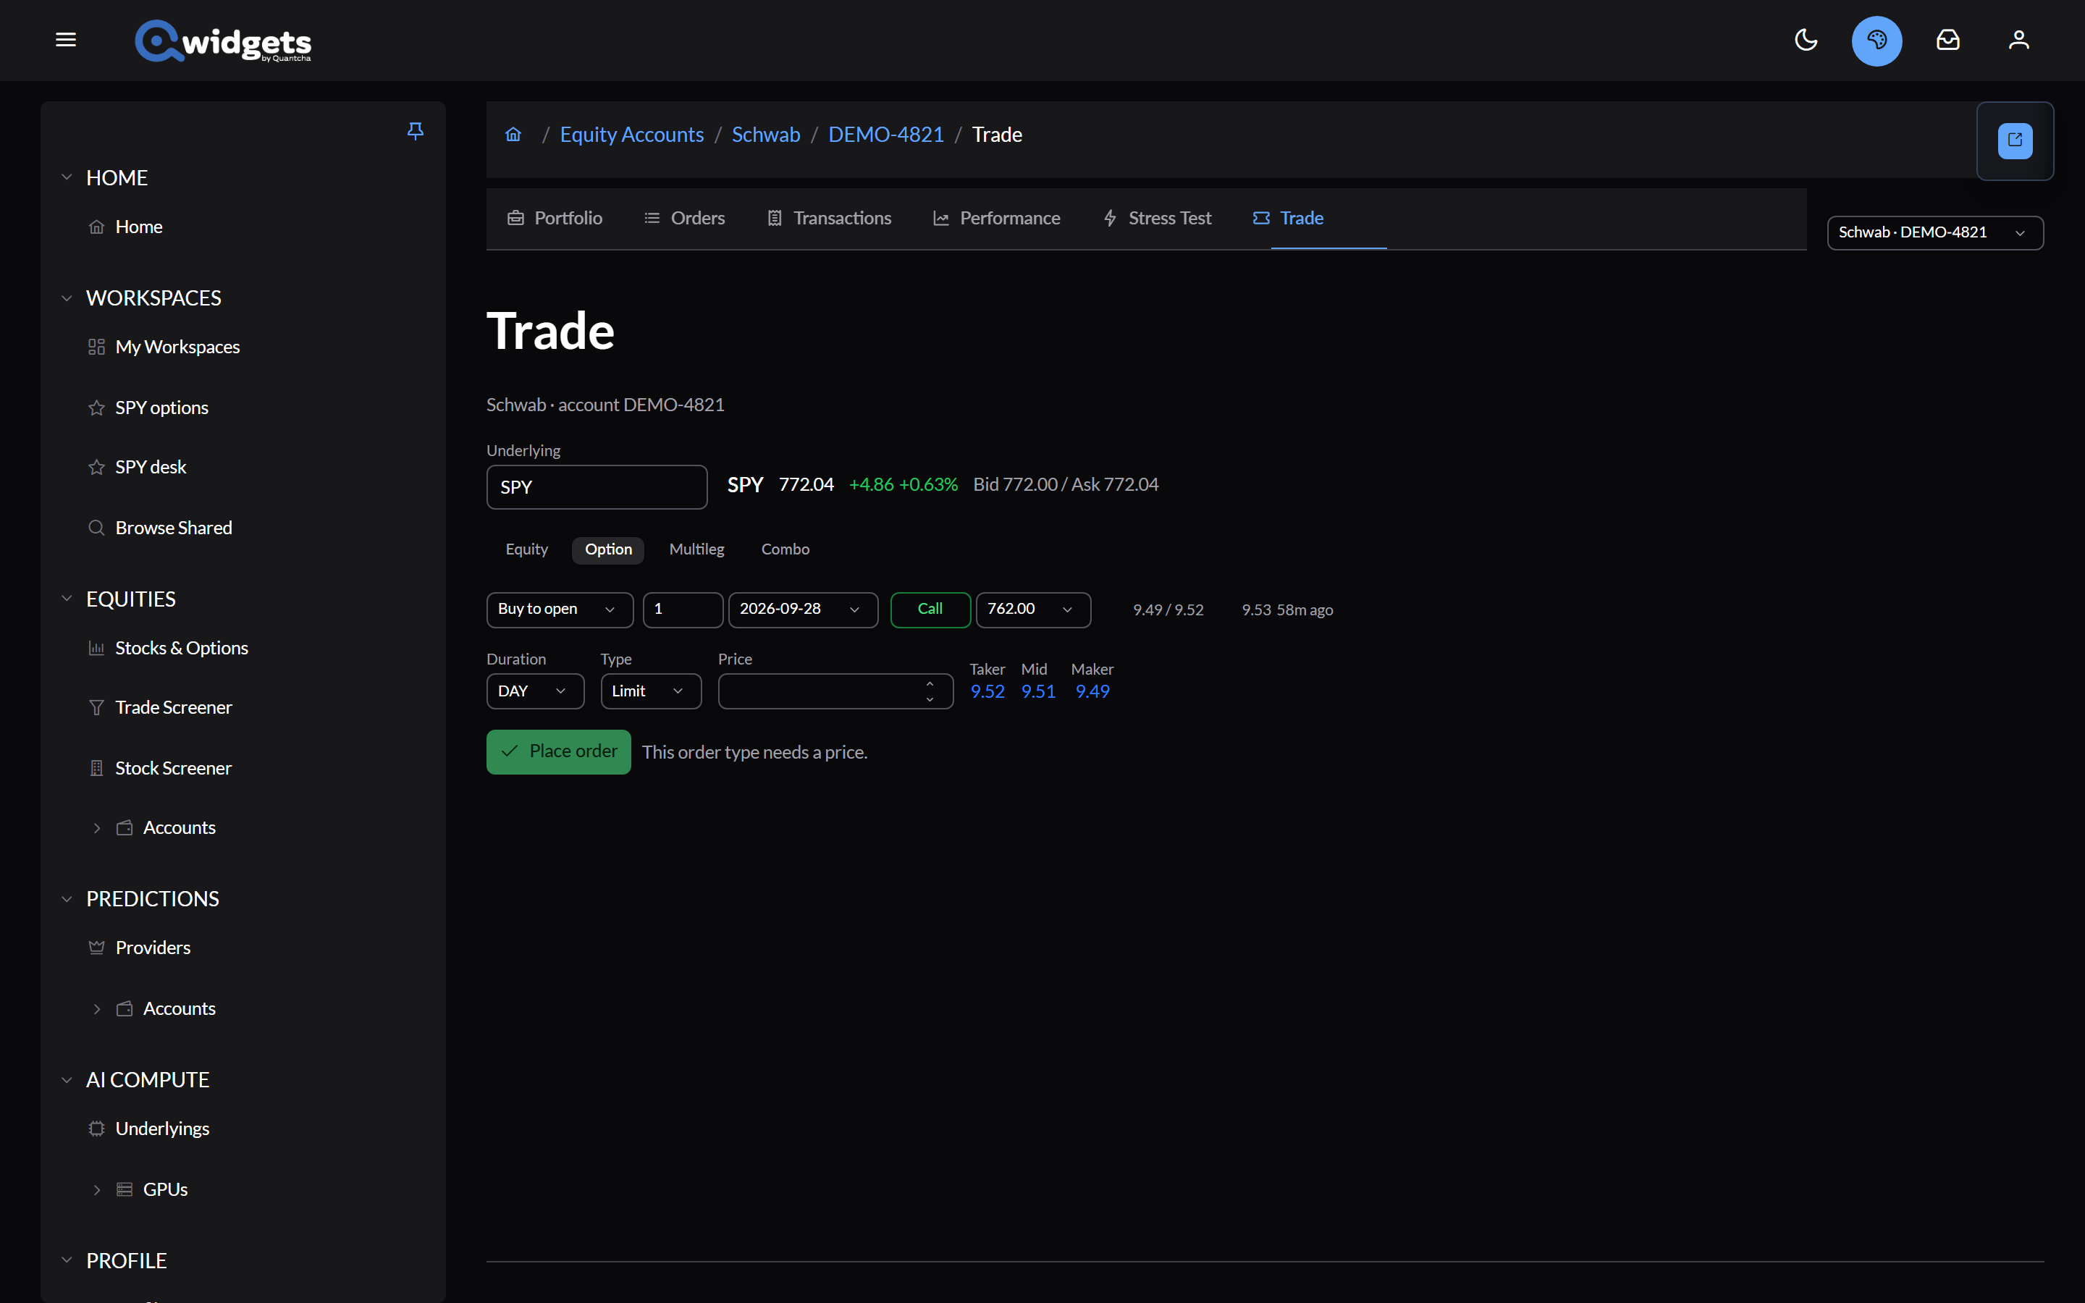
Task: Switch to the Performance tab
Action: [x=997, y=218]
